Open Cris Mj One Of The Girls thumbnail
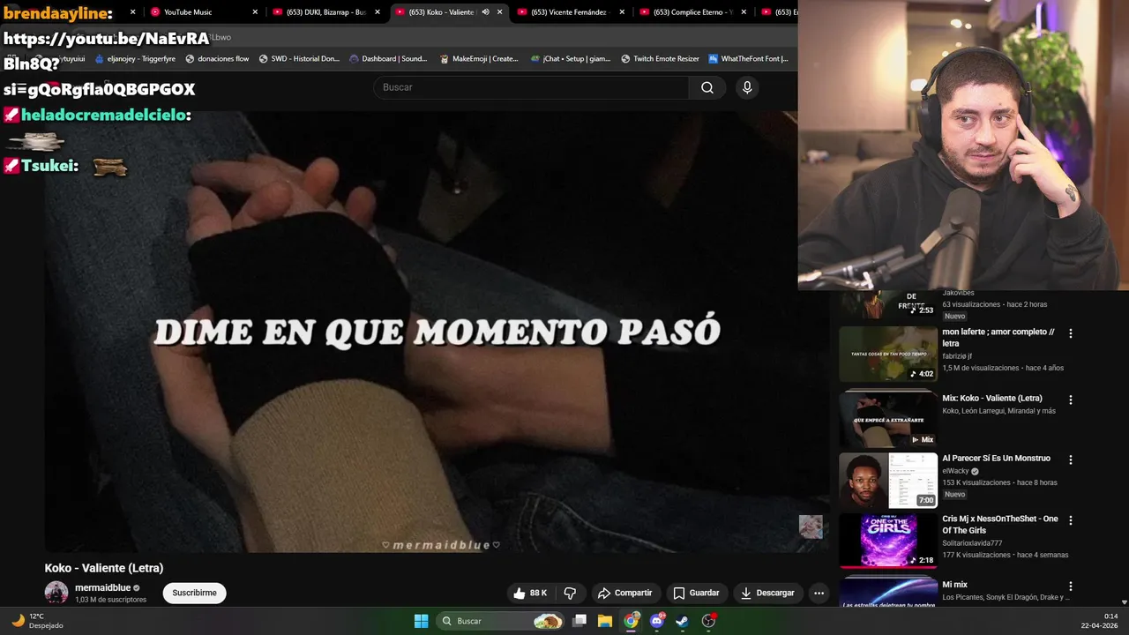Screen dimensions: 1129x635 888,541
